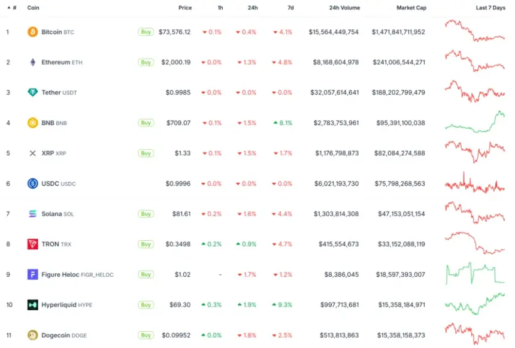Sort by the 7d change column header
The width and height of the screenshot is (515, 348).
point(290,8)
